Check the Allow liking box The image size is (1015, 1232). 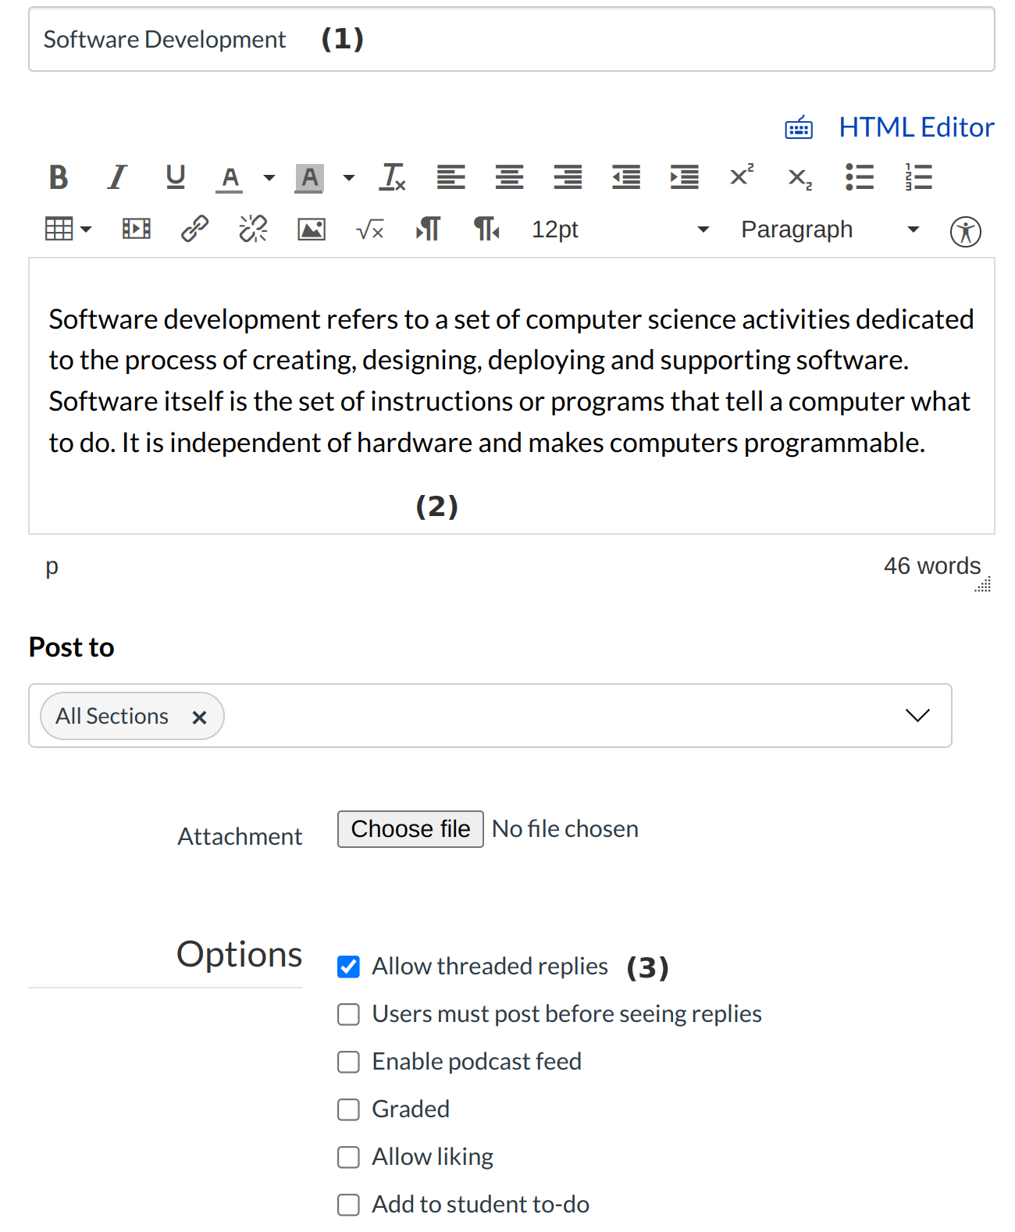click(348, 1157)
